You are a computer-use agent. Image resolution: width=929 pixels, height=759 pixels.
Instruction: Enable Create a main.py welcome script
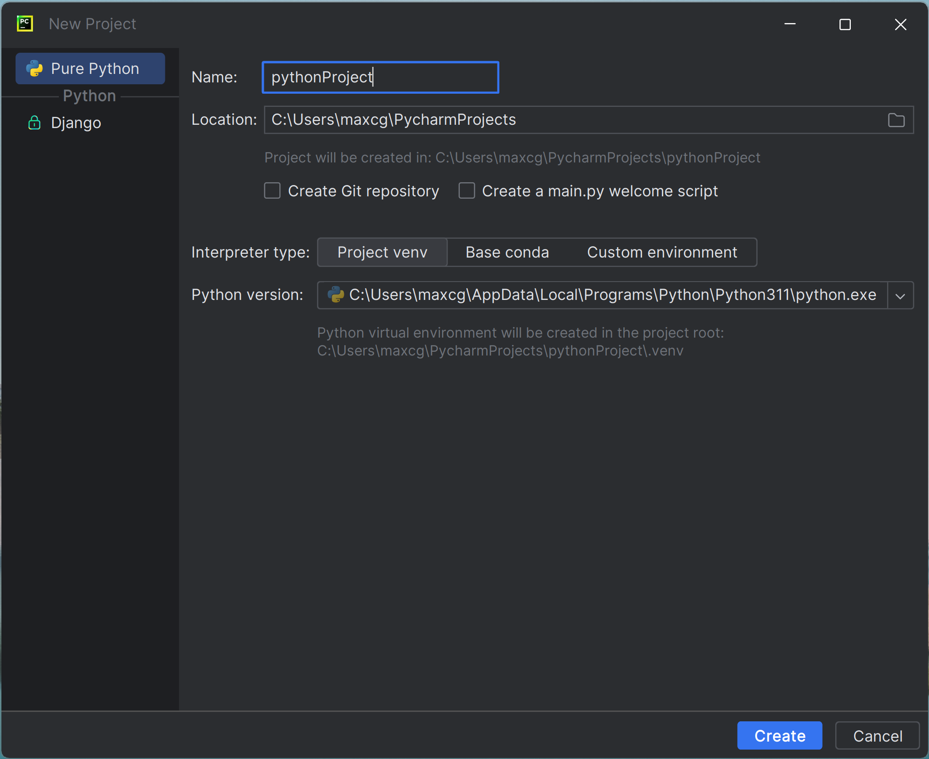point(467,191)
